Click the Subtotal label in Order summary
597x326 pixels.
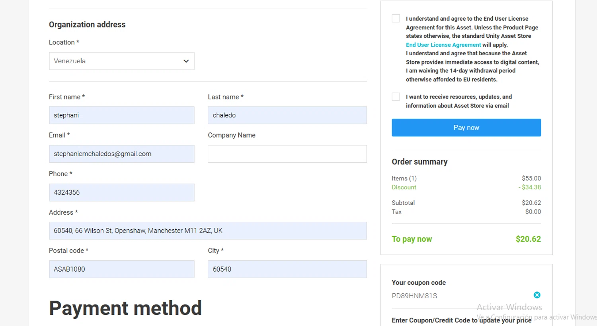(403, 203)
